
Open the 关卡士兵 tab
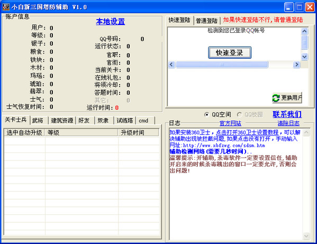tap(16, 120)
